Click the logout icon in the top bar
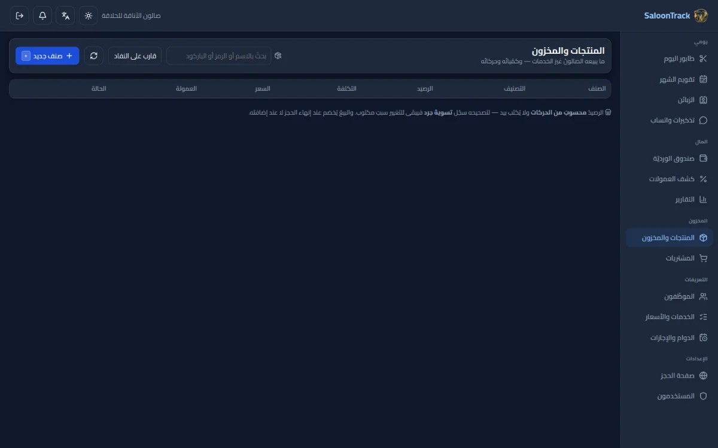Screen dimensions: 718x448 click(20, 16)
